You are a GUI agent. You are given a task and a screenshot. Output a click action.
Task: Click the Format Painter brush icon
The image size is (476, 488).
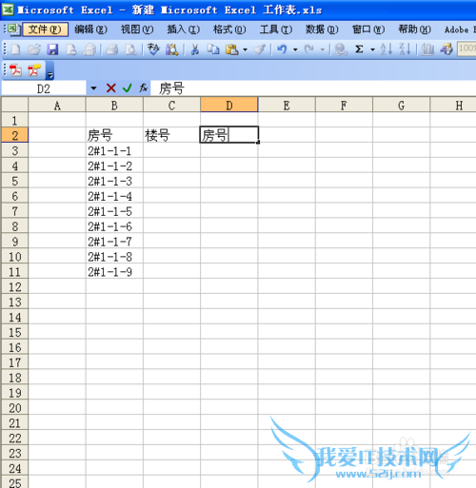point(260,49)
